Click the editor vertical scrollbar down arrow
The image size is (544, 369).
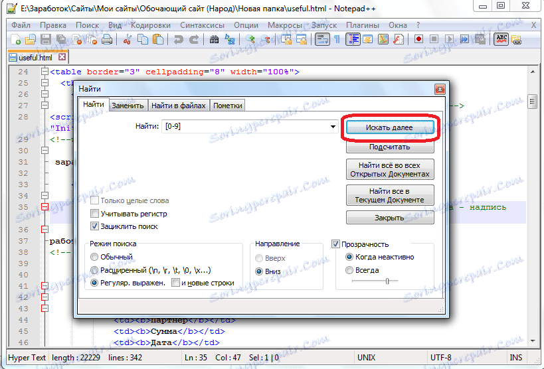tap(533, 341)
